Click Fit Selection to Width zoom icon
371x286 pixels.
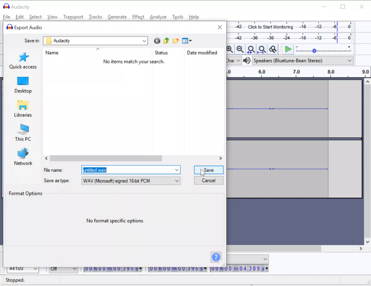pyautogui.click(x=251, y=49)
